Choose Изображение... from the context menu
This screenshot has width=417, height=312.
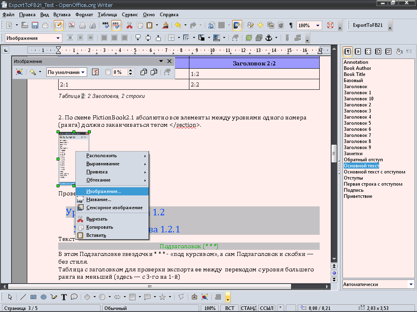pos(103,191)
